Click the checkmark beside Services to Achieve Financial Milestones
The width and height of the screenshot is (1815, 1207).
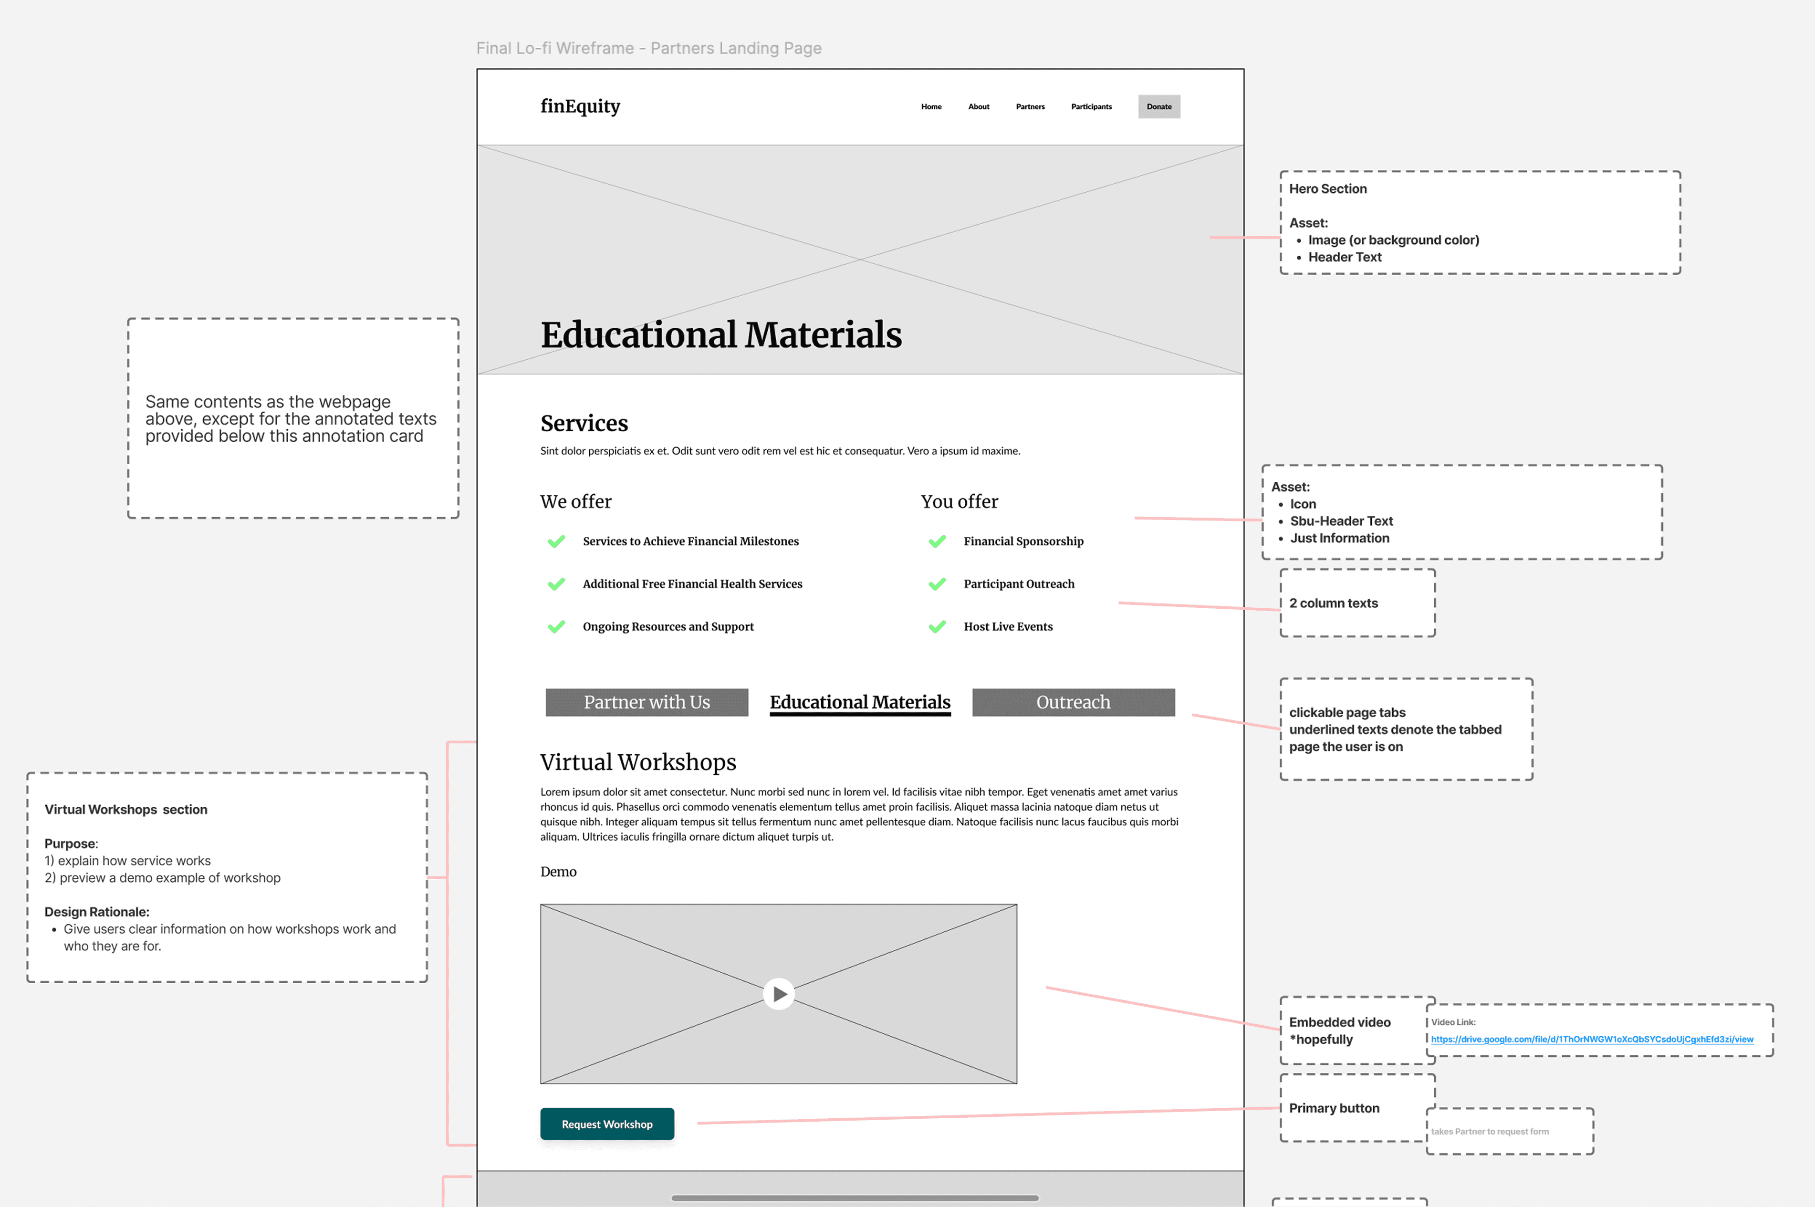tap(556, 541)
